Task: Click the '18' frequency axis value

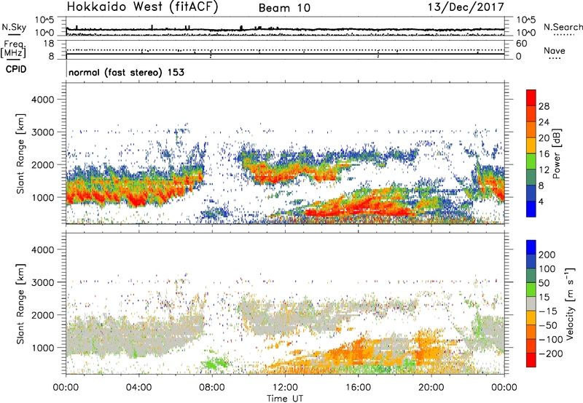Action: click(49, 44)
